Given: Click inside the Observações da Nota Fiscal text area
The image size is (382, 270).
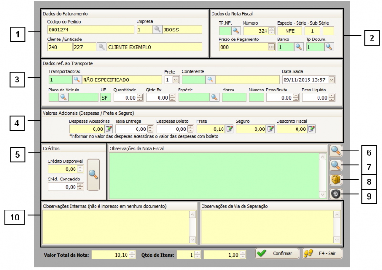Looking at the screenshot, I should click(215, 175).
